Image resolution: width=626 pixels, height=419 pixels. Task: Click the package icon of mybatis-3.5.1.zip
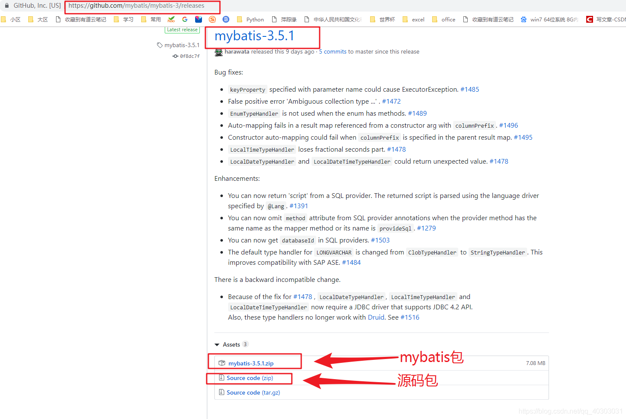[222, 363]
